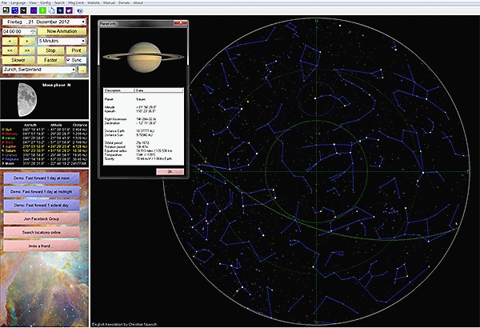Expand the 5 Minutes time step dropdown
The height and width of the screenshot is (328, 480).
click(x=83, y=39)
